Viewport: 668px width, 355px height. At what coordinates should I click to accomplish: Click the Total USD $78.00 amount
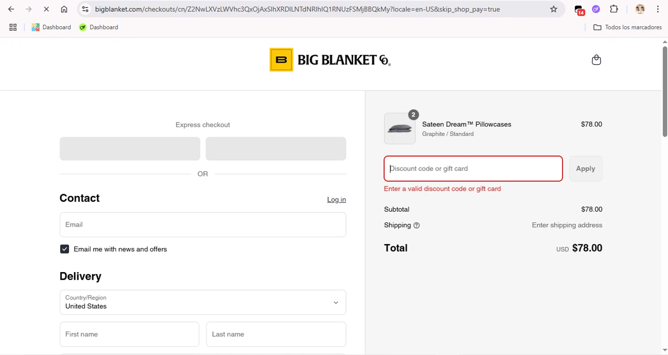(x=579, y=248)
